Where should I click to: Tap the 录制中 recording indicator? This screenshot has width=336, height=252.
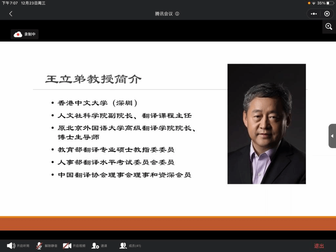24,34
